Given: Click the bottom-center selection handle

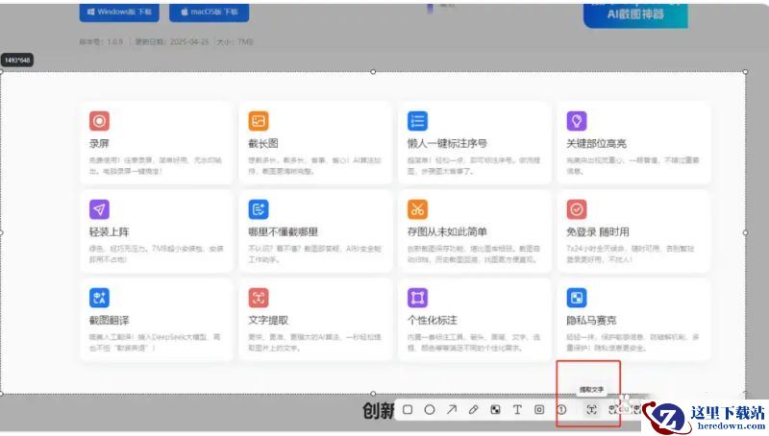Looking at the screenshot, I should 373,394.
